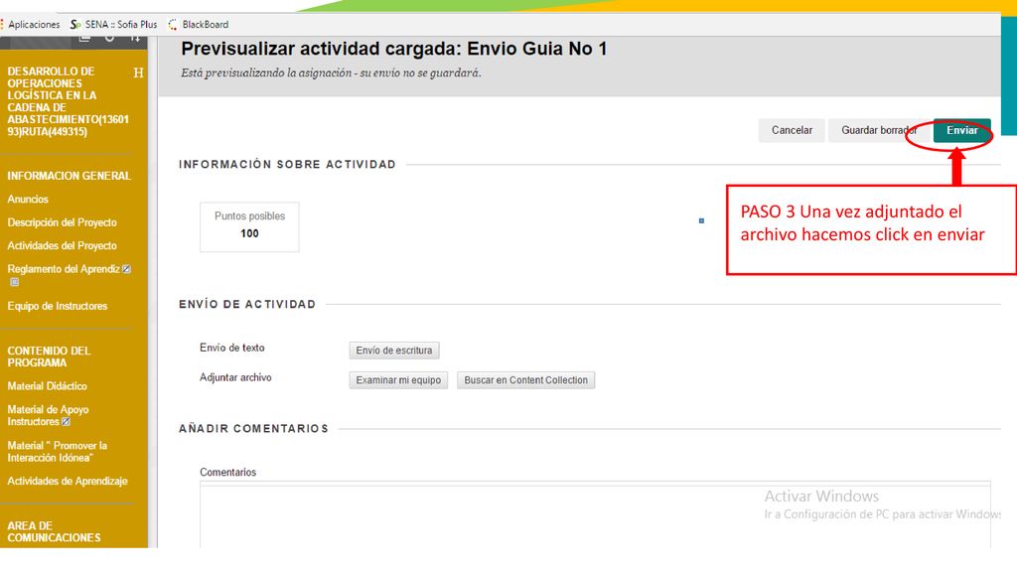Open the Aplicaciones bookmark grid icon
Viewport: 1017px width, 572px height.
click(x=3, y=24)
